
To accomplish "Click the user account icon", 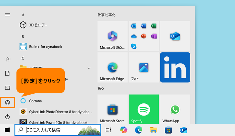I will (x=7, y=59).
